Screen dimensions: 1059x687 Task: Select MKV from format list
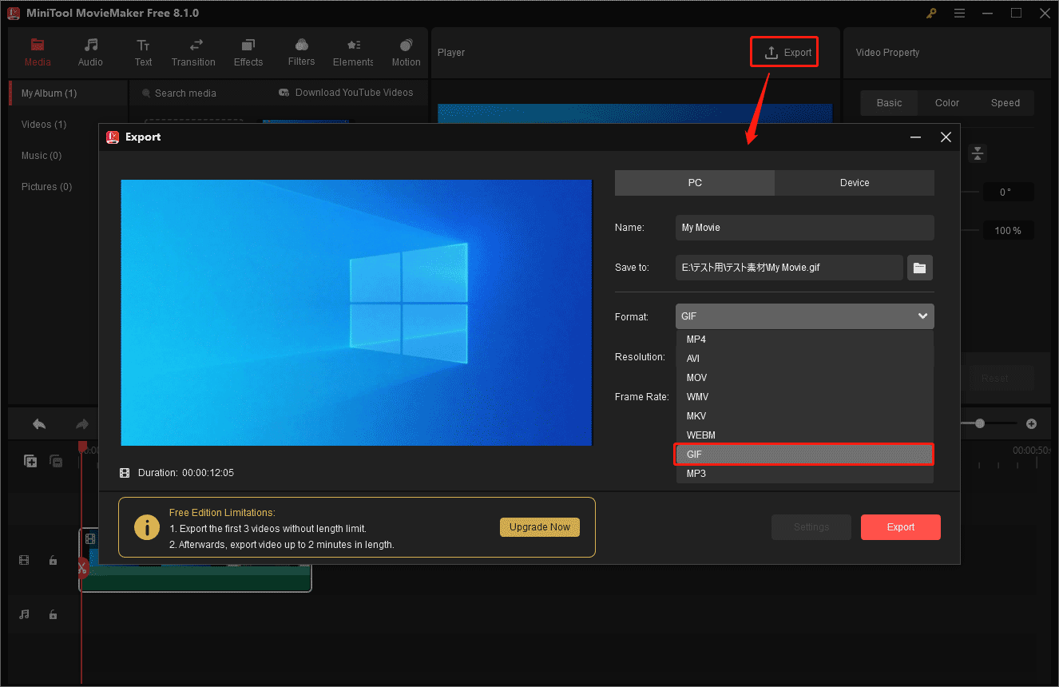[804, 416]
